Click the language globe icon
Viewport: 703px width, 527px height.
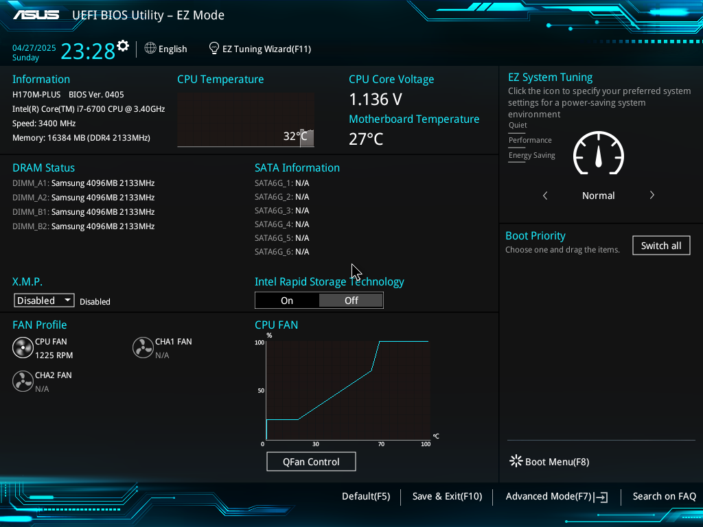click(150, 48)
